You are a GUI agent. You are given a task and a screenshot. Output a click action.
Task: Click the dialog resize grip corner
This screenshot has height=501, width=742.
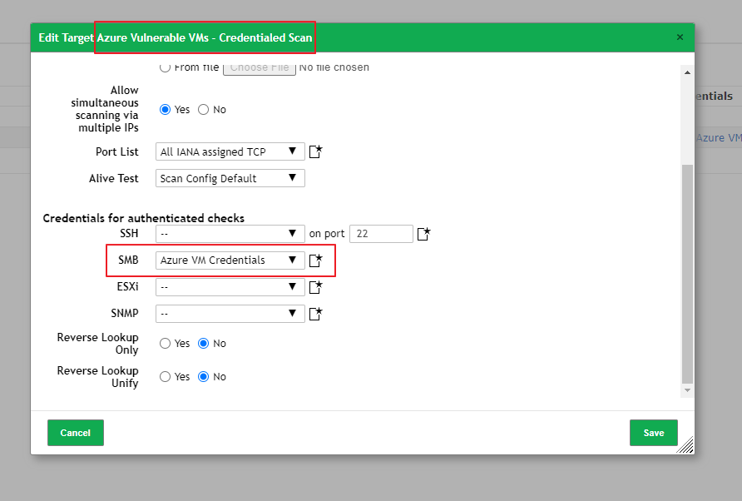click(x=685, y=445)
